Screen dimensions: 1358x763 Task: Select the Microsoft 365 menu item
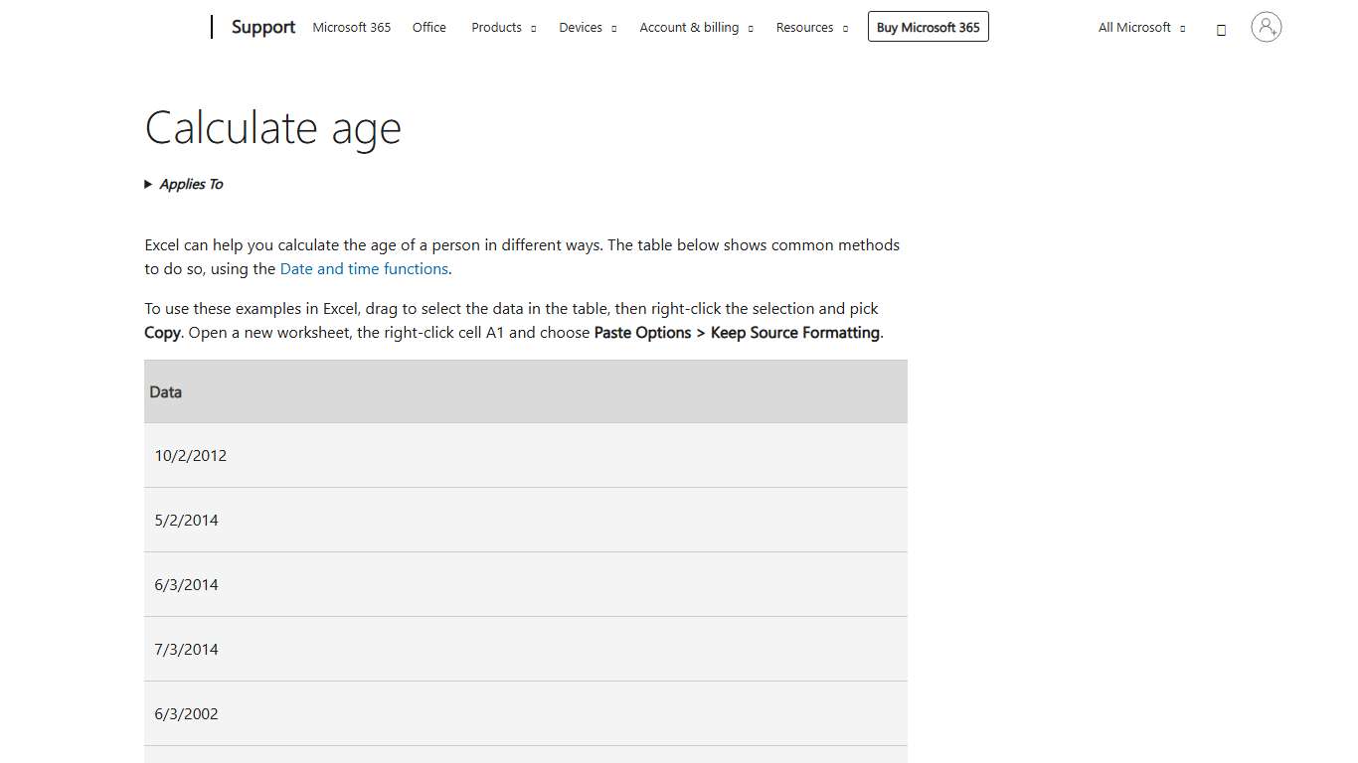(351, 27)
